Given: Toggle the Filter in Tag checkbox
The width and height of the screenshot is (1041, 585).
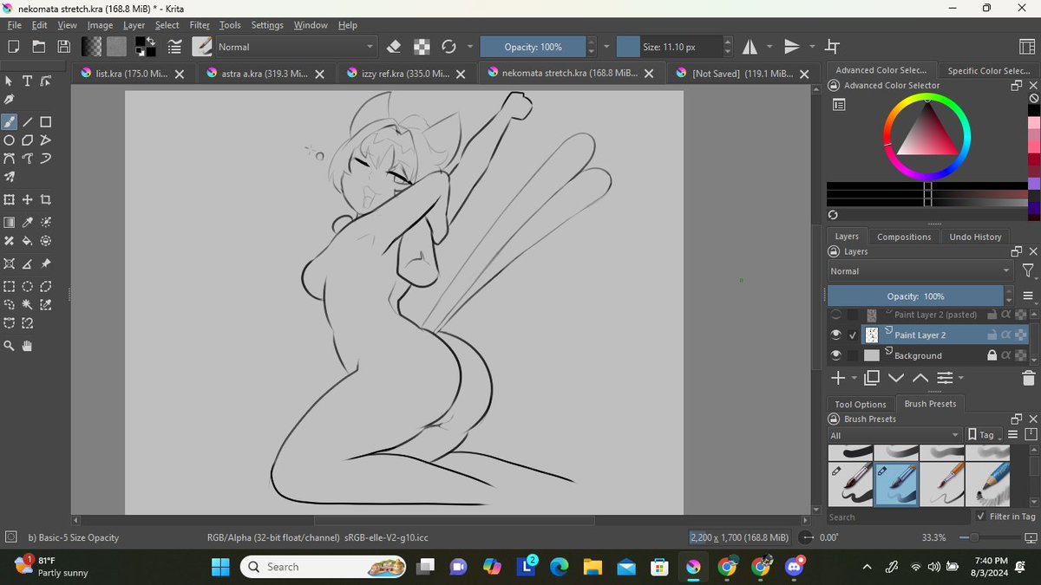Looking at the screenshot, I should click(981, 517).
